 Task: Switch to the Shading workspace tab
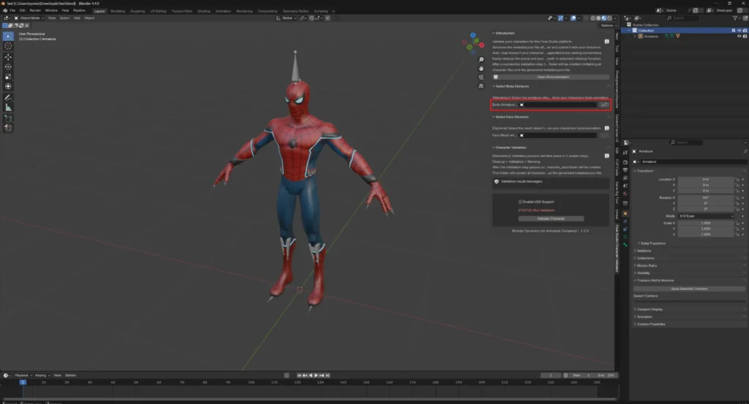(x=203, y=11)
